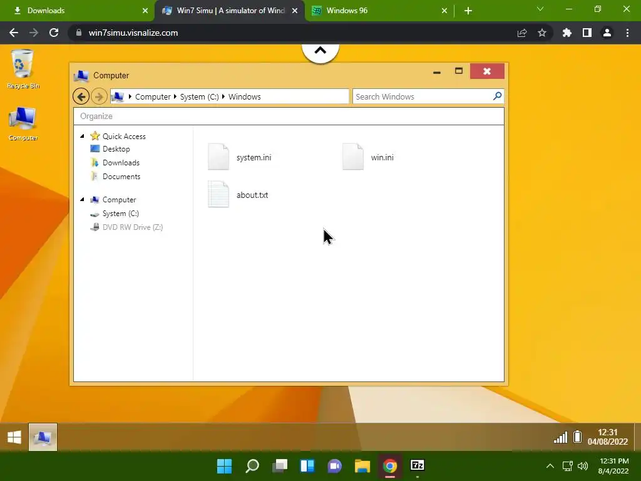Minimize the Computer explorer window
Viewport: 641px width, 481px height.
click(x=436, y=72)
